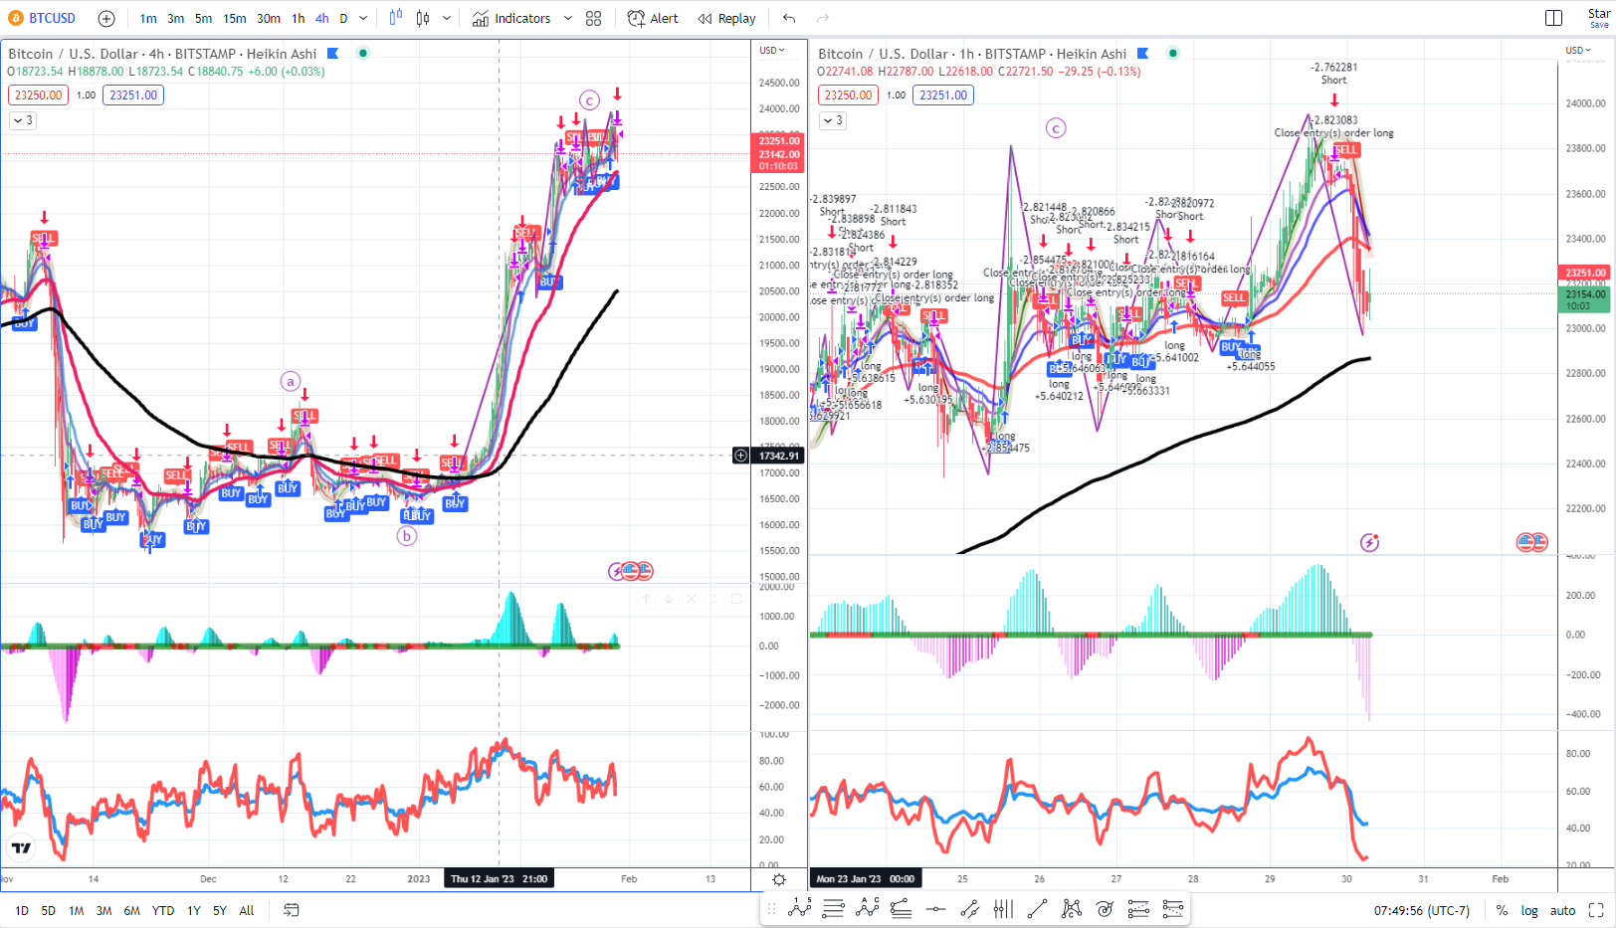The image size is (1616, 928).
Task: Click the undo arrow
Action: point(789,18)
